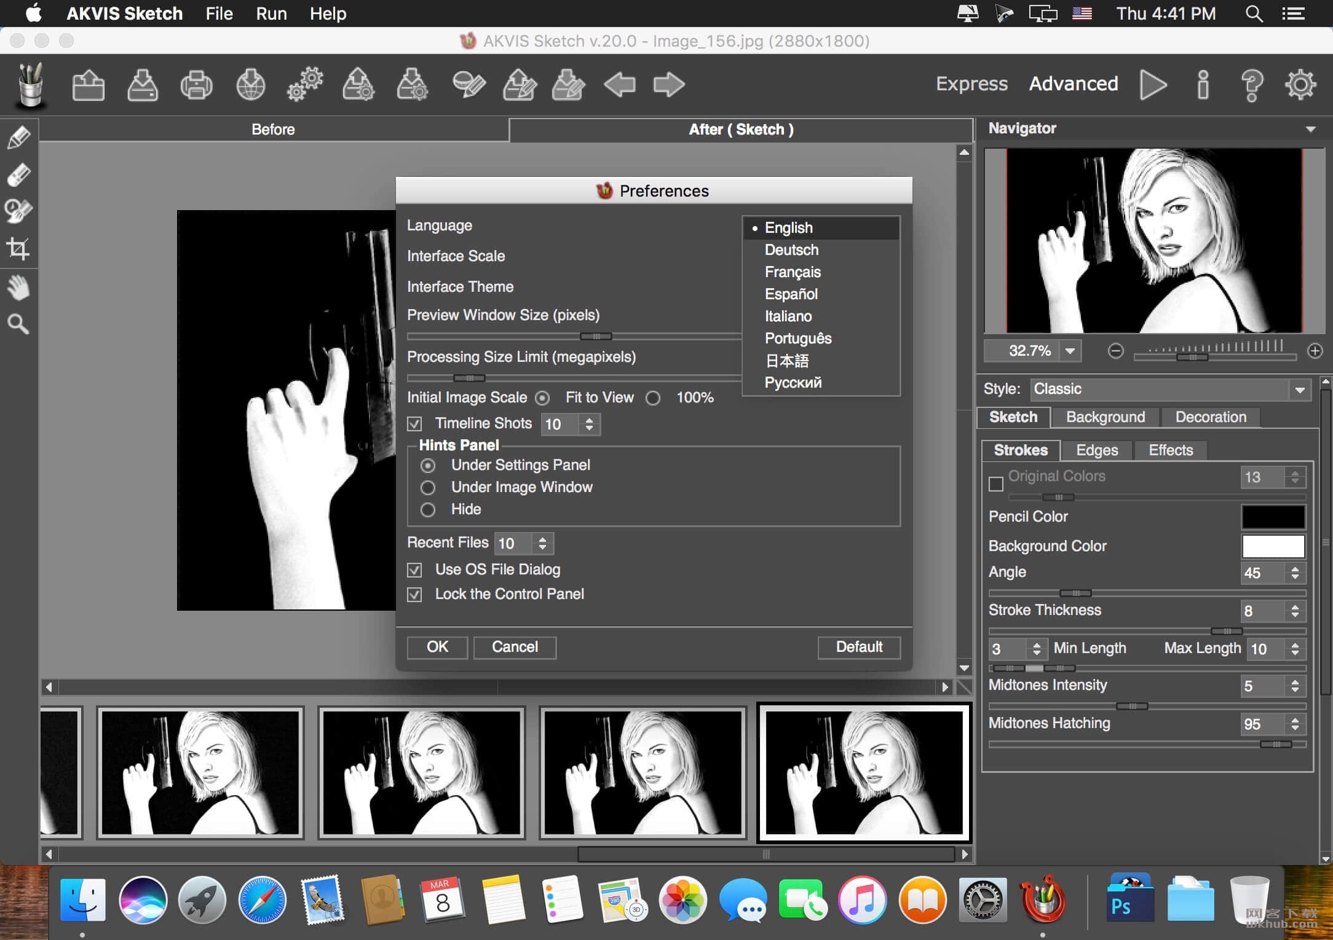This screenshot has height=940, width=1333.
Task: Click the black Pencil Color swatch
Action: (1273, 517)
